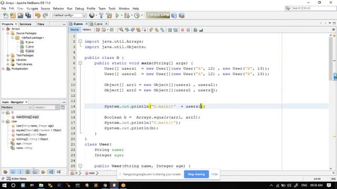Click the Find Selection magnifier icon
Image resolution: width=337 pixels, height=189 pixels.
pyautogui.click(x=121, y=30)
